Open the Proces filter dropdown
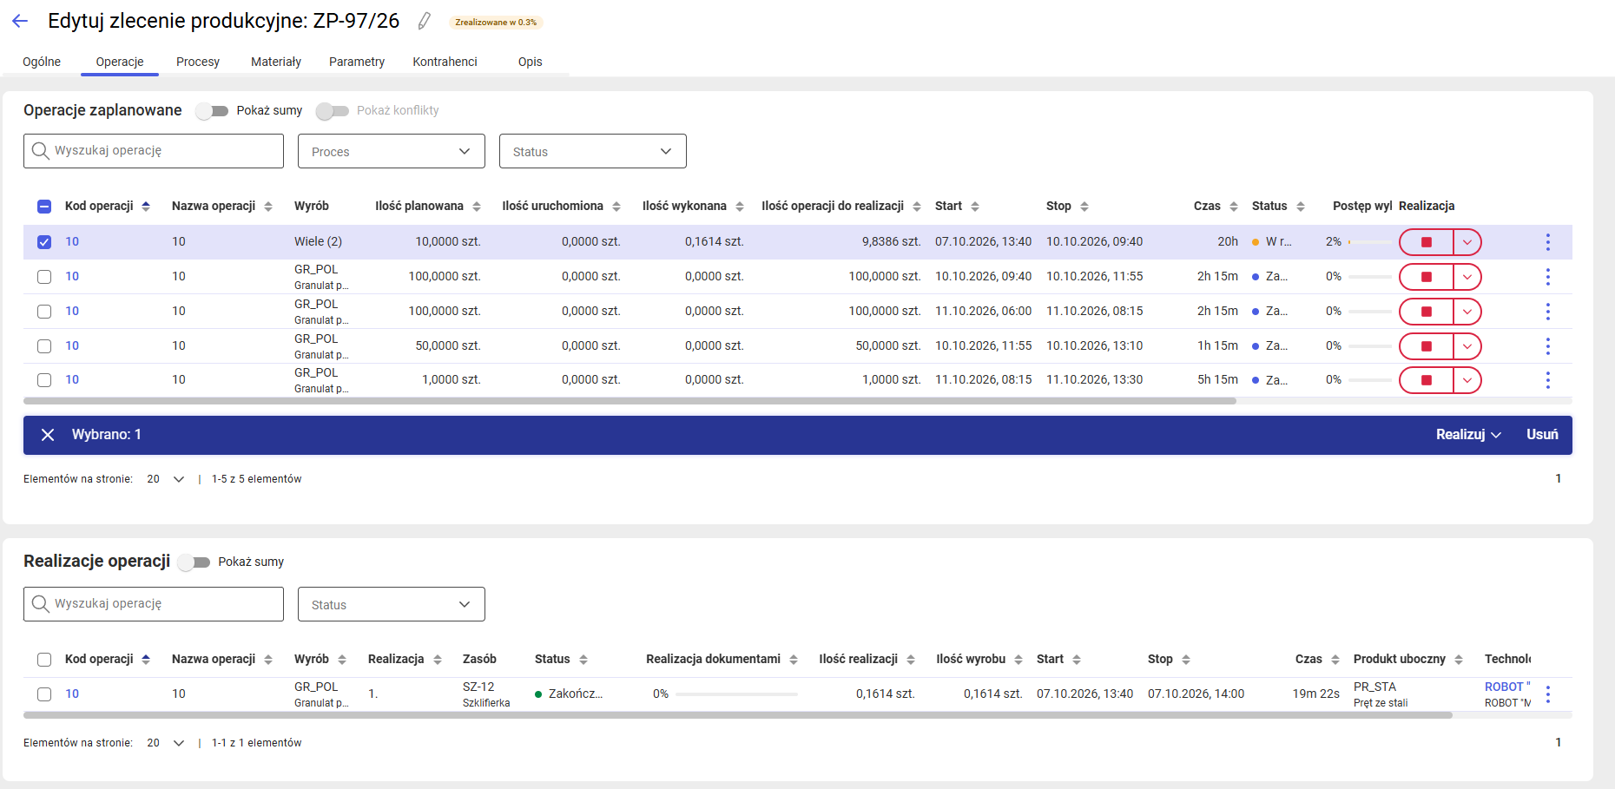The height and width of the screenshot is (789, 1615). coord(392,151)
